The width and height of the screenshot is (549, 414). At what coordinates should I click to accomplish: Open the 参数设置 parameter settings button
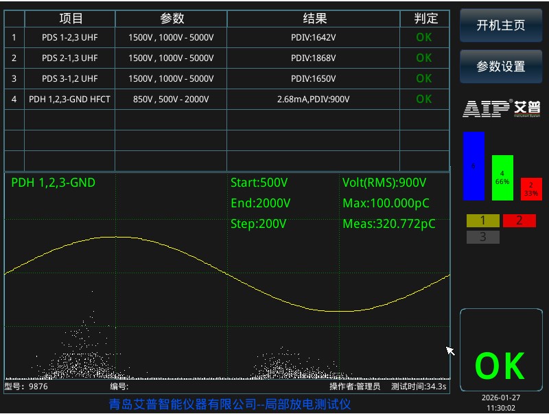point(501,67)
